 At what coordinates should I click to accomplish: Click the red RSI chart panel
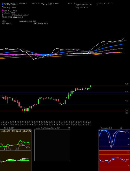(x=114, y=161)
